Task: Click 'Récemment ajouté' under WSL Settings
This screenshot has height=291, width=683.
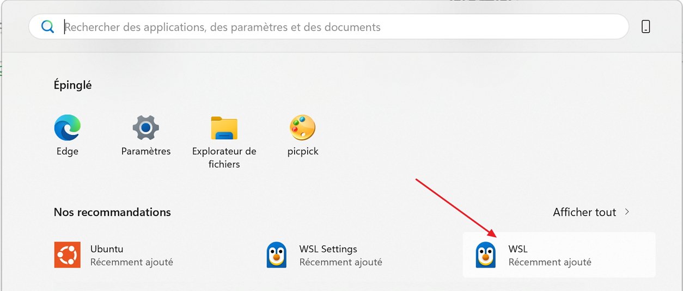Action: pyautogui.click(x=340, y=262)
